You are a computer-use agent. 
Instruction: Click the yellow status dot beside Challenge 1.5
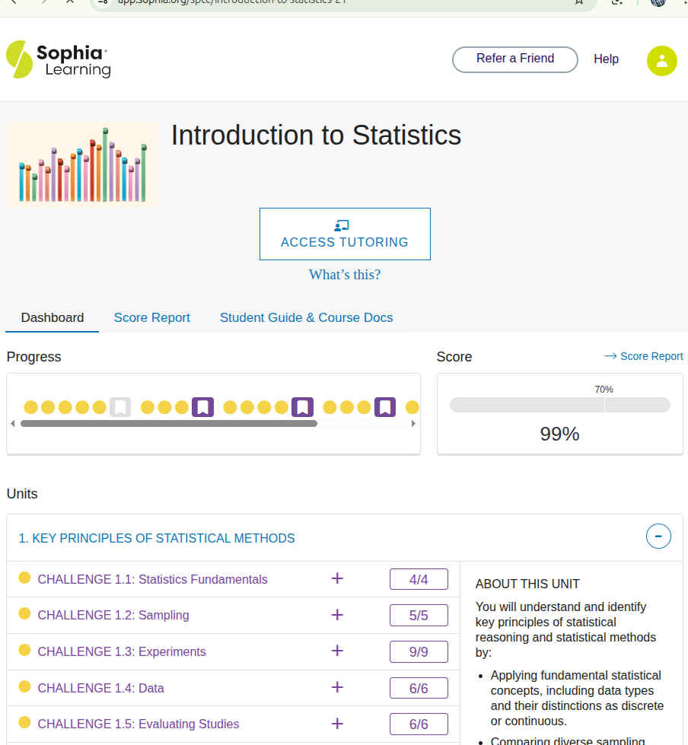[24, 722]
